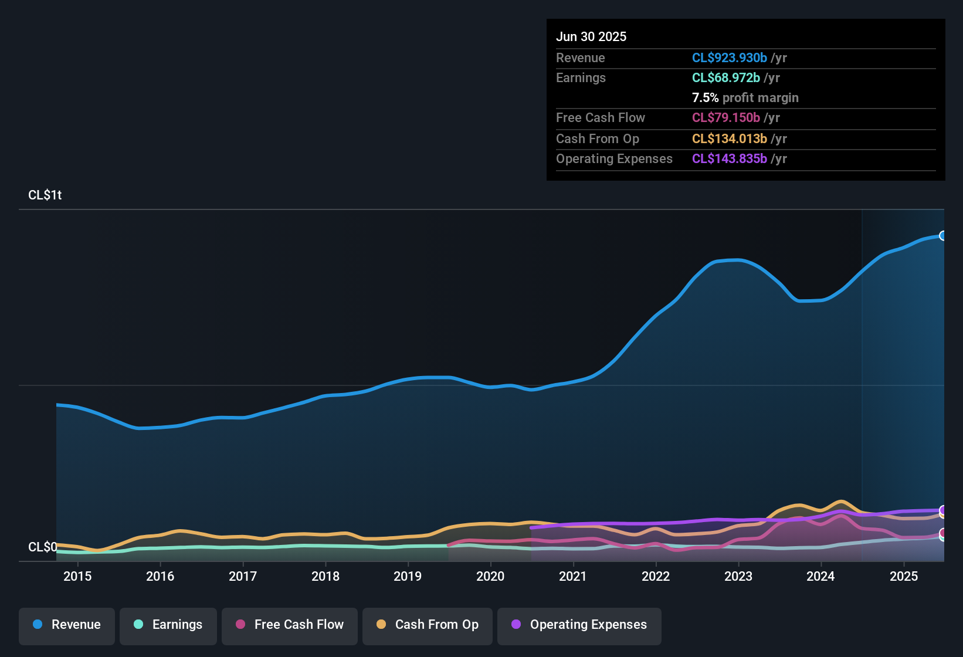Select the Revenue endpoint marker on the chart
Screen dimensions: 963x657
tap(944, 235)
